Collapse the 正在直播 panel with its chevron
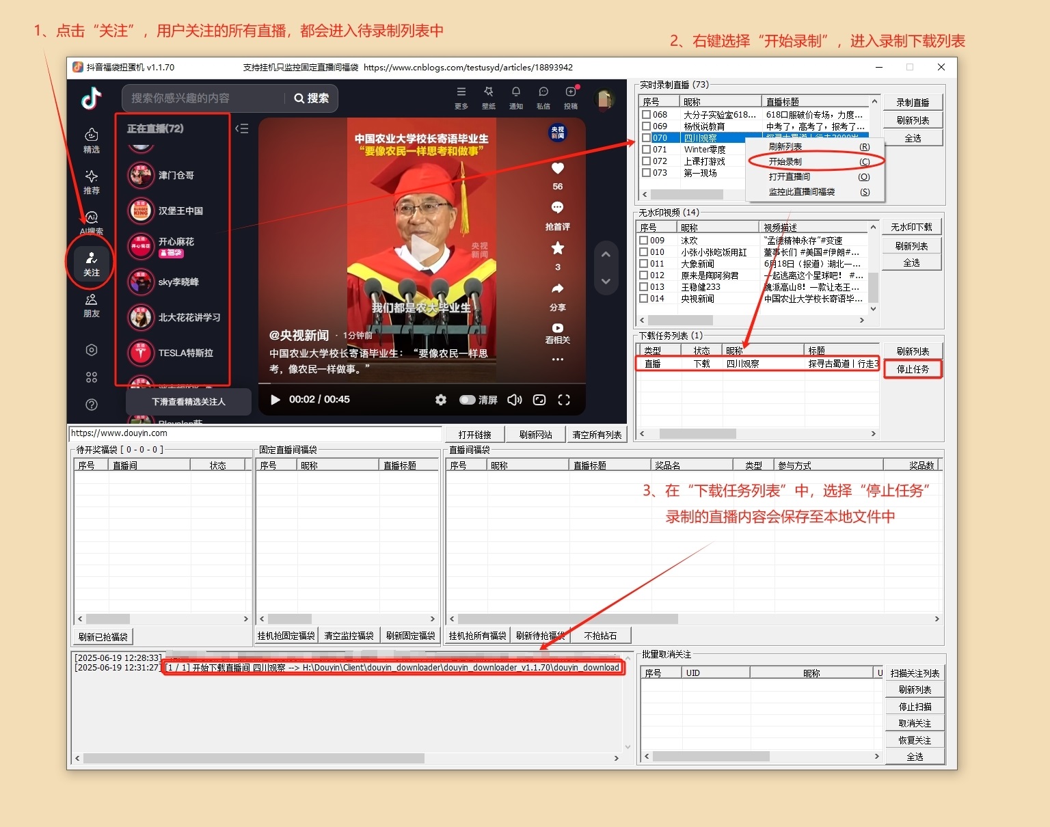Screen dimensions: 1050x827 [x=241, y=128]
